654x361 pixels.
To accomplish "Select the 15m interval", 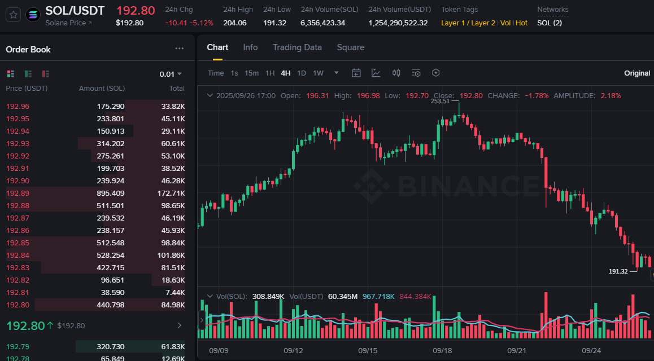I will [251, 73].
